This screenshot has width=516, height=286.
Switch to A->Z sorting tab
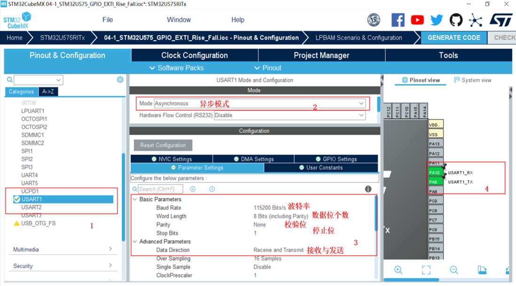48,91
